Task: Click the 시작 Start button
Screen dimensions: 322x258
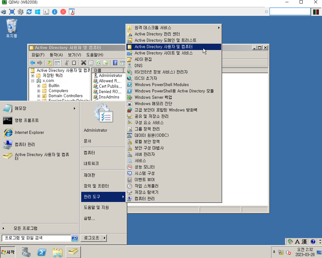Action: pos(8,252)
